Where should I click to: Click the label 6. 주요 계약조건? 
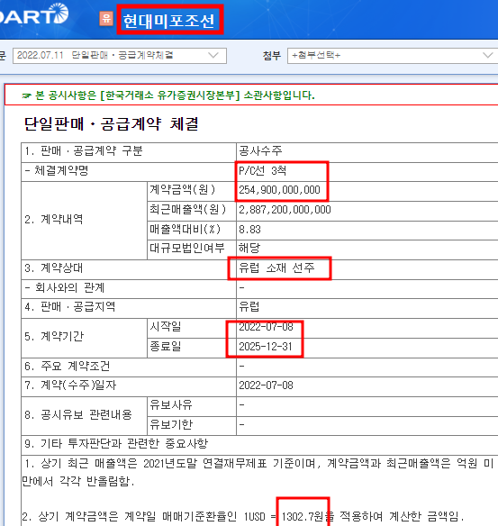click(x=67, y=366)
